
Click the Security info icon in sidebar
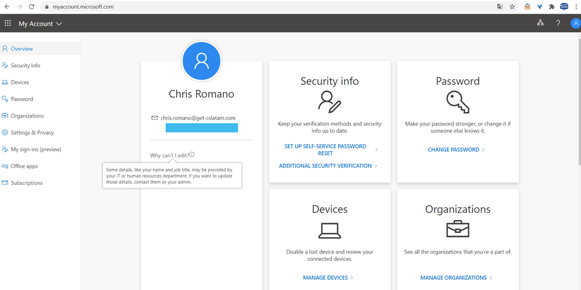[5, 66]
